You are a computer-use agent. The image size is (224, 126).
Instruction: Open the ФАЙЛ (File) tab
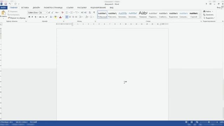[x=3, y=8]
